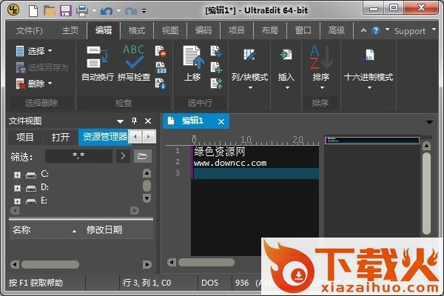444x296 pixels.
Task: Switch to the 编码 ribbon tab
Action: pos(203,30)
